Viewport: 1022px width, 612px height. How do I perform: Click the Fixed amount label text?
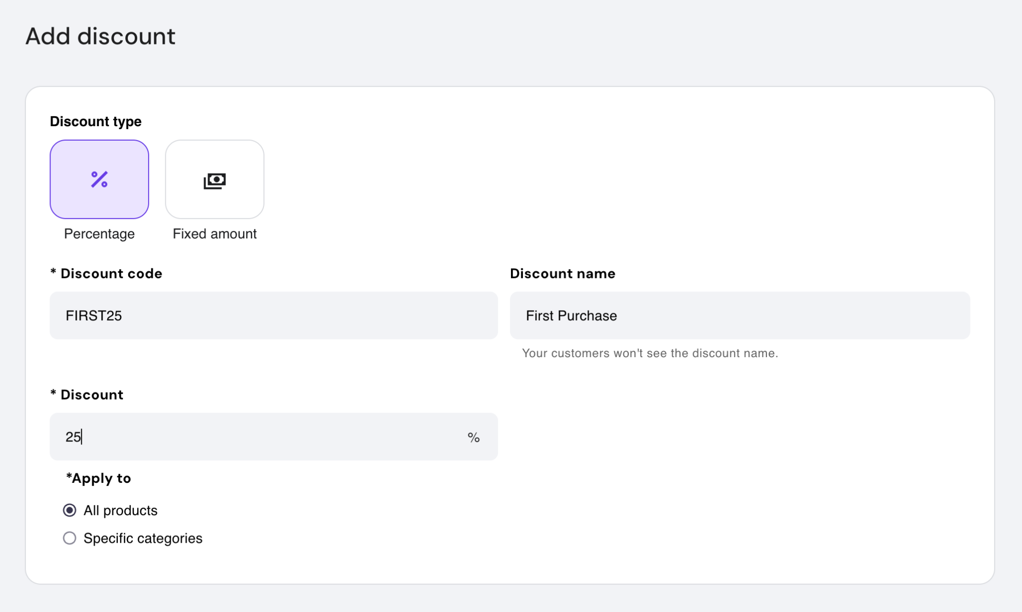coord(215,233)
